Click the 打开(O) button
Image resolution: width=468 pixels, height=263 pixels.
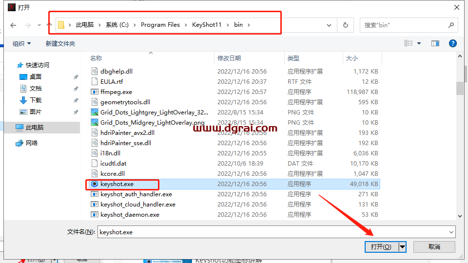coord(381,247)
